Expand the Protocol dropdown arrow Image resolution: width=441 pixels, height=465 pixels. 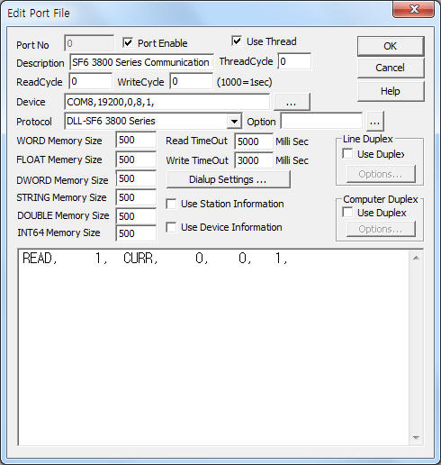click(x=235, y=122)
